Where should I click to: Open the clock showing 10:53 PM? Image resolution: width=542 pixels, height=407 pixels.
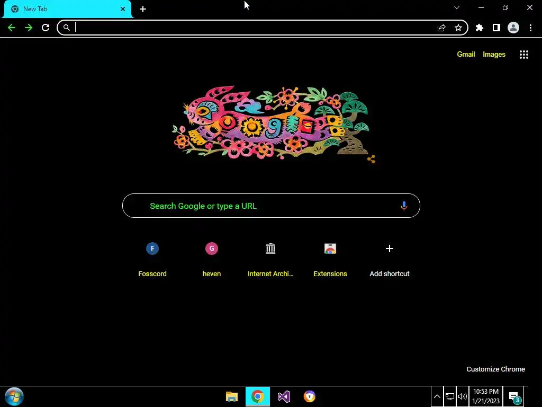click(486, 396)
